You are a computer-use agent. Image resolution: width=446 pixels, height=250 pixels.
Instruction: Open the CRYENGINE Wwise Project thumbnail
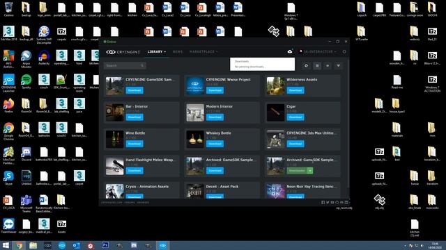[195, 85]
